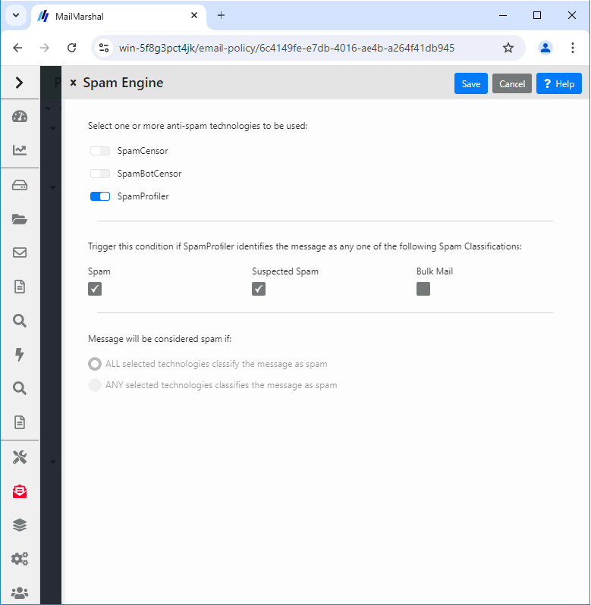Click the SpamBotCensor label text
591x605 pixels.
[x=149, y=174]
